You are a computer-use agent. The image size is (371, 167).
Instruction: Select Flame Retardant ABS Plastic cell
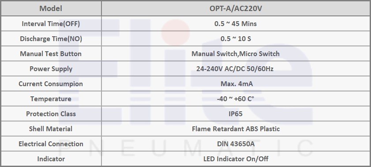pos(236,129)
